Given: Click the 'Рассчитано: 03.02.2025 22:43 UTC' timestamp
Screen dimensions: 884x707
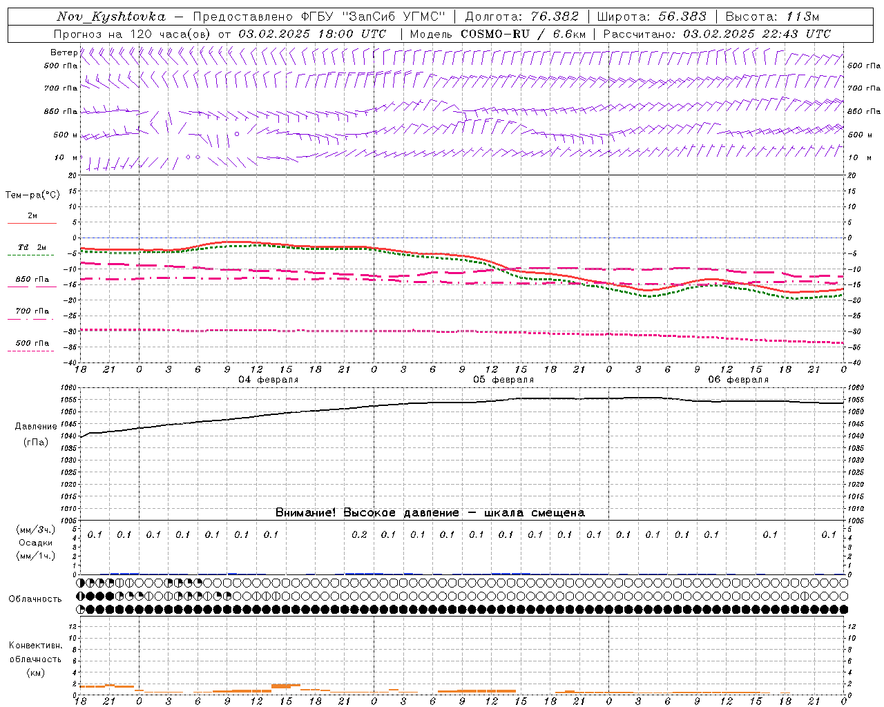Looking at the screenshot, I should point(717,34).
